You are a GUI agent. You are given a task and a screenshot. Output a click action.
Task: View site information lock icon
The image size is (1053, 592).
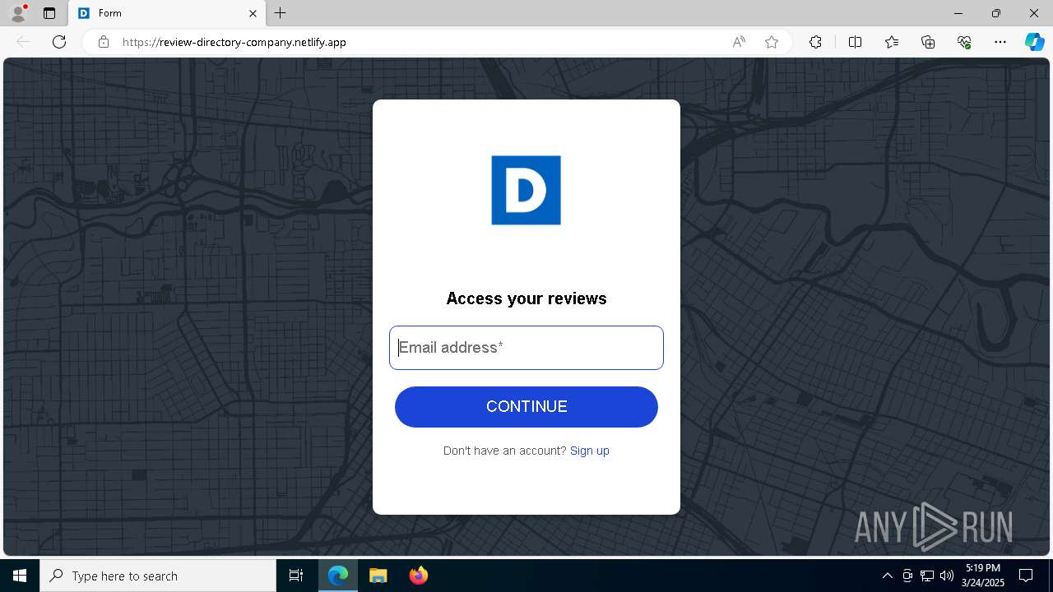[x=104, y=42]
